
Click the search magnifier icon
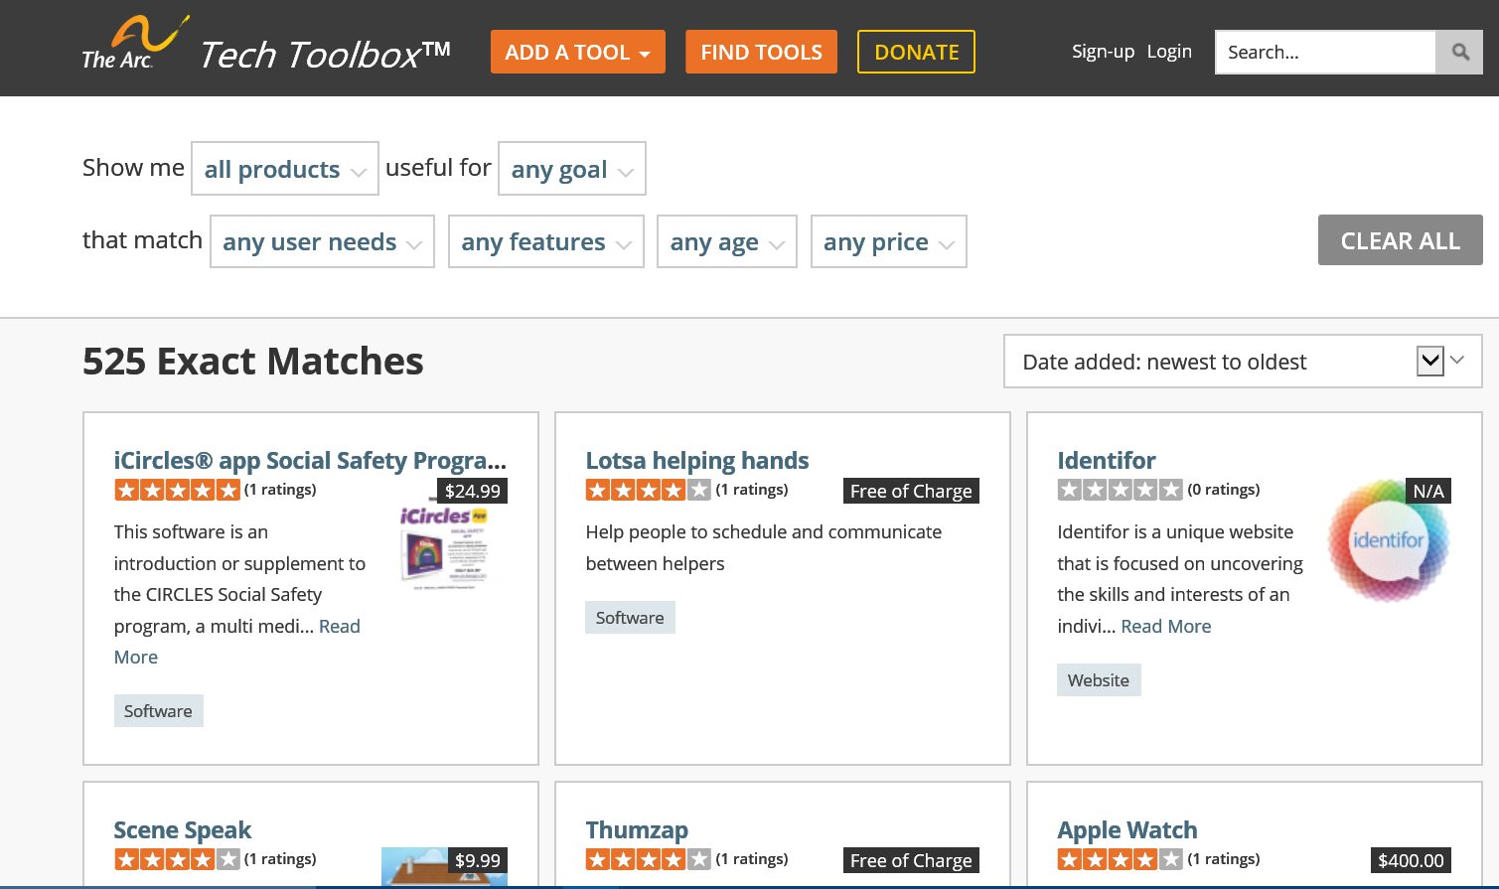(x=1459, y=53)
